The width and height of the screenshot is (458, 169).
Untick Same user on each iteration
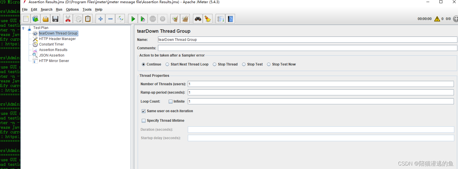(x=143, y=111)
